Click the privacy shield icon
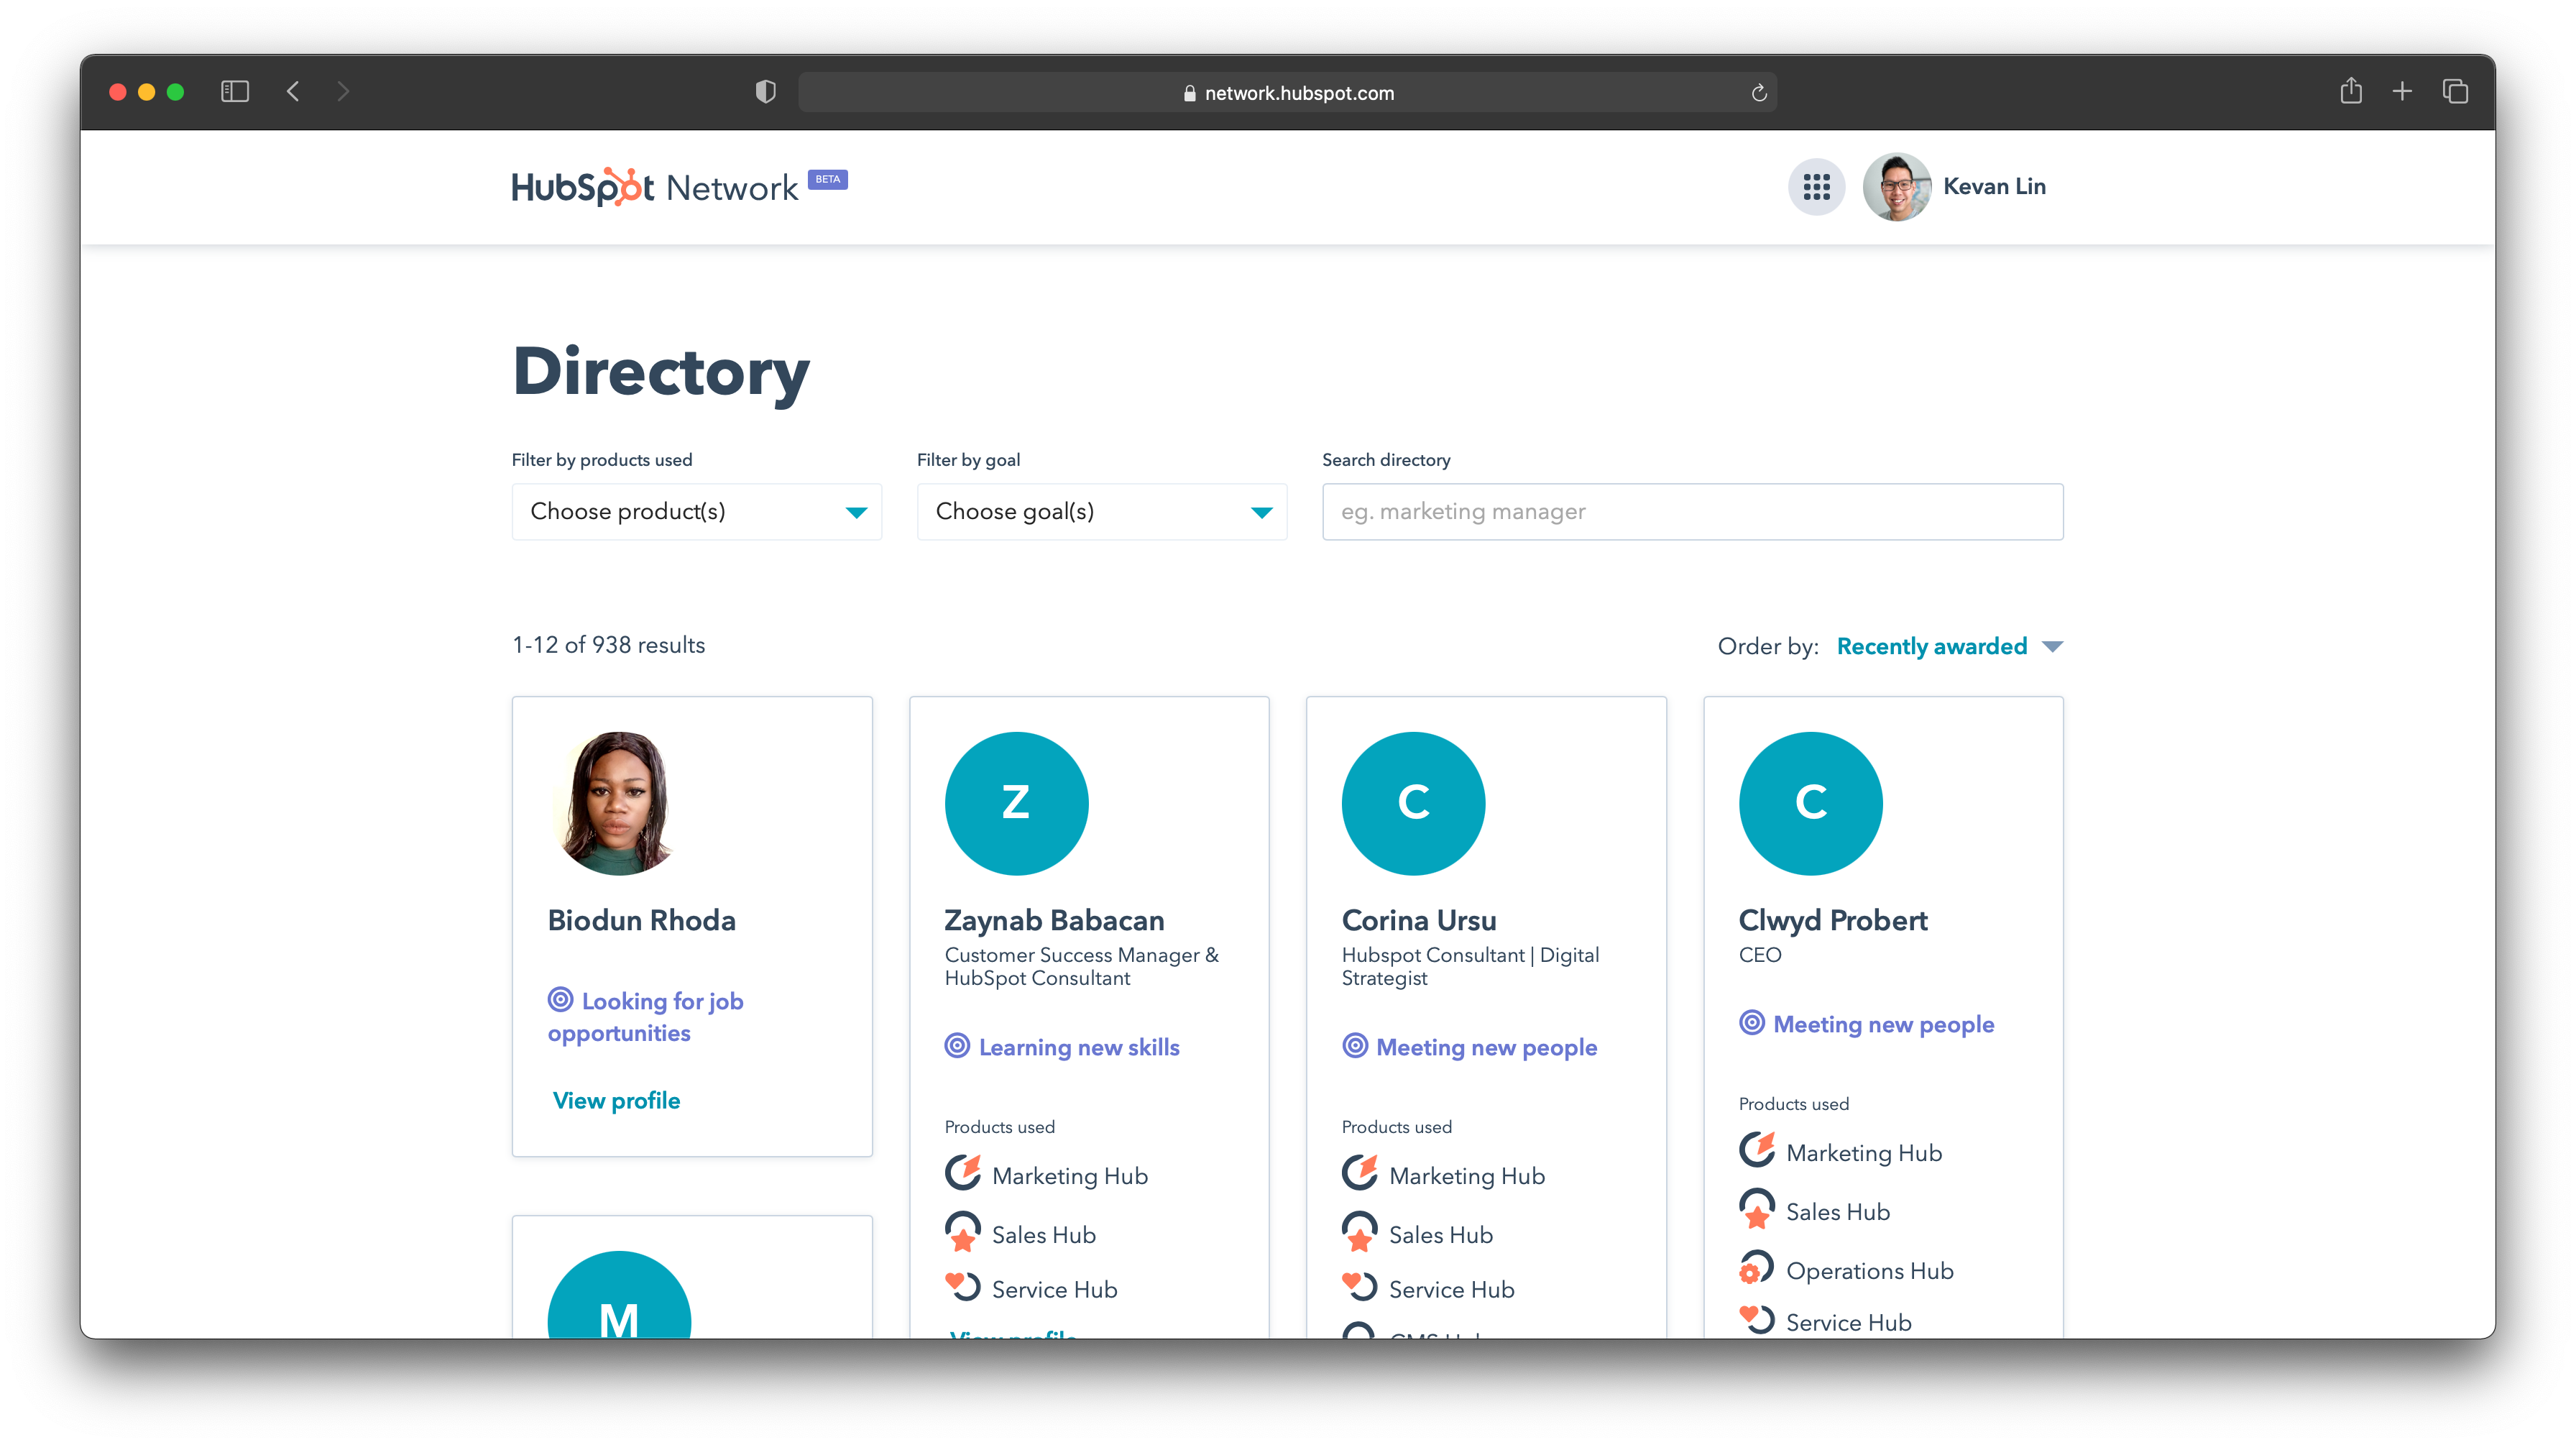Viewport: 2576px width, 1445px height. pos(765,92)
